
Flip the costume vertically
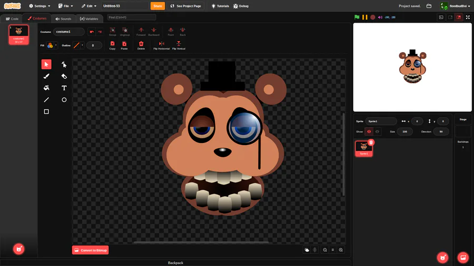point(179,45)
